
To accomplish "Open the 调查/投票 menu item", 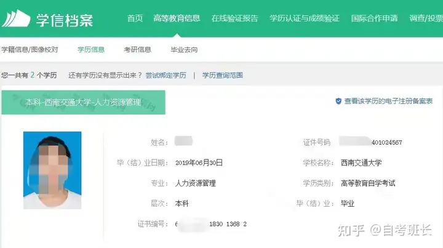I will coord(426,18).
